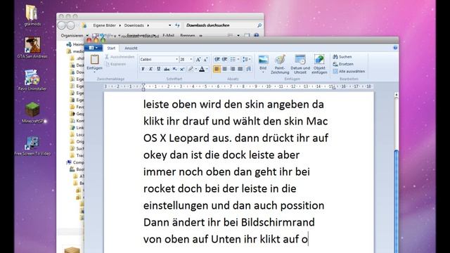The width and height of the screenshot is (450, 253).
Task: Toggle bold formatting in WordPad
Action: pos(143,69)
